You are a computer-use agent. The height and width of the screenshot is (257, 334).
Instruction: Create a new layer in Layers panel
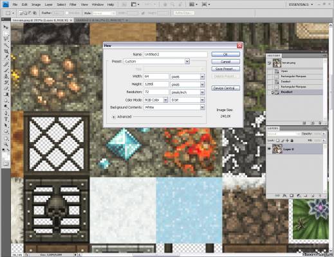coord(313,195)
